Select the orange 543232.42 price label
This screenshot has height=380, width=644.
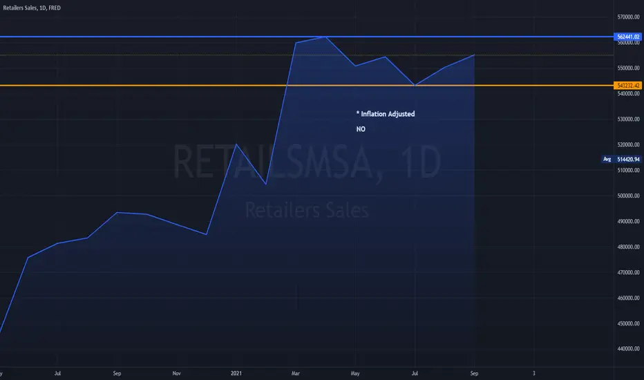[x=627, y=86]
